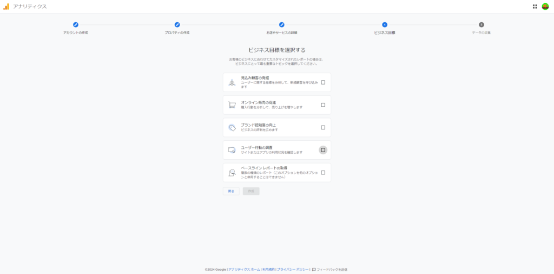Select the ユーザー行動の調査 checkbox
Image resolution: width=554 pixels, height=274 pixels.
[323, 150]
